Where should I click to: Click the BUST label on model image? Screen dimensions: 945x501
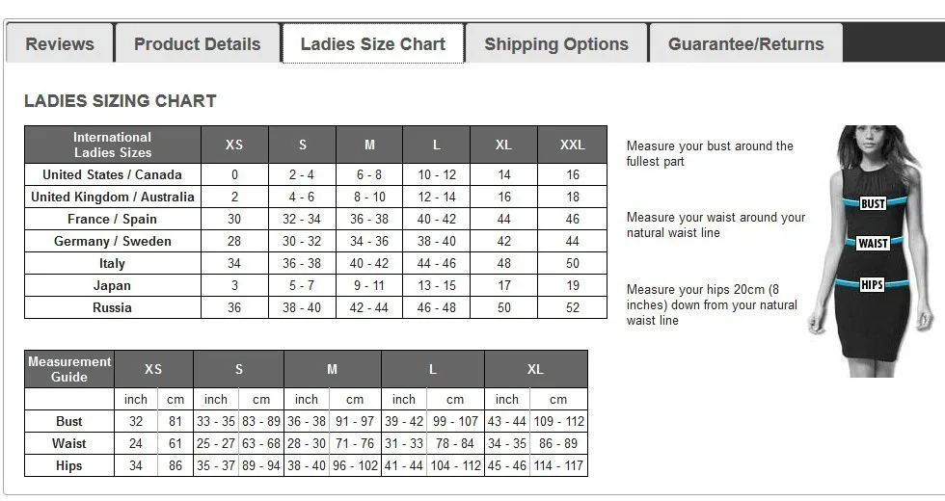(873, 203)
